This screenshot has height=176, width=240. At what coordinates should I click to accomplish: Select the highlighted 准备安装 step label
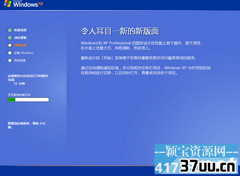(x=20, y=45)
